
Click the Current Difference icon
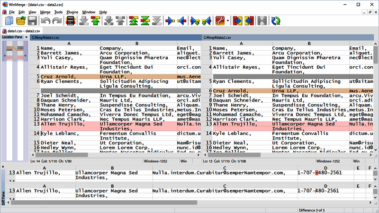tap(146, 20)
